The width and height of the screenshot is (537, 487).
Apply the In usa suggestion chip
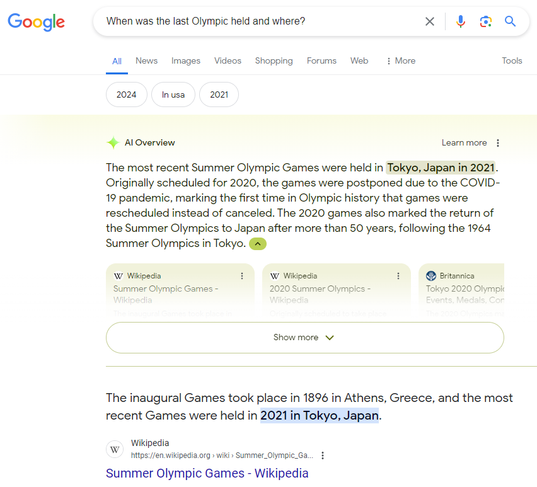click(173, 95)
